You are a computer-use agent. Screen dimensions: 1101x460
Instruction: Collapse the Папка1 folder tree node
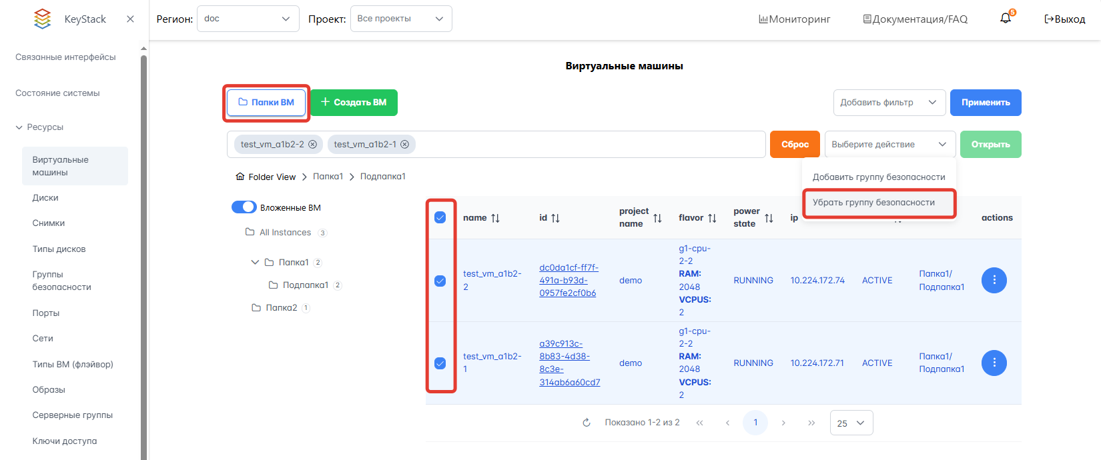(x=255, y=263)
